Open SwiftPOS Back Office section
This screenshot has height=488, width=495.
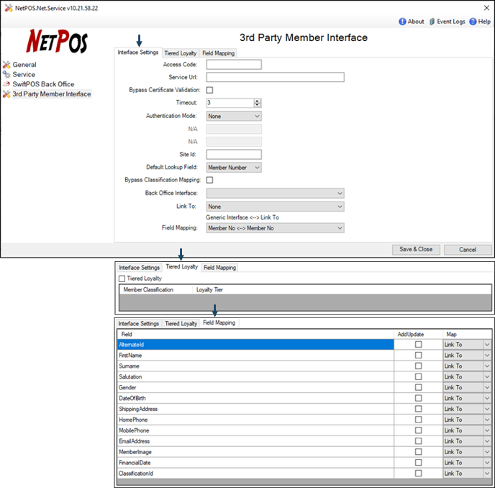[x=43, y=84]
